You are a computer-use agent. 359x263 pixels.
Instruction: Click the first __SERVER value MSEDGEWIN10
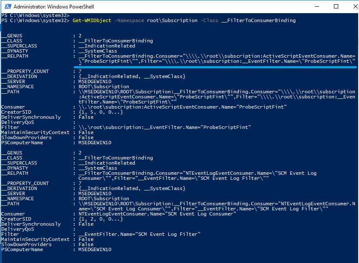(95, 81)
